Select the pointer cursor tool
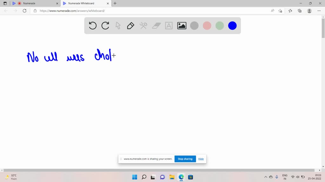Image resolution: width=325 pixels, height=182 pixels. point(118,26)
